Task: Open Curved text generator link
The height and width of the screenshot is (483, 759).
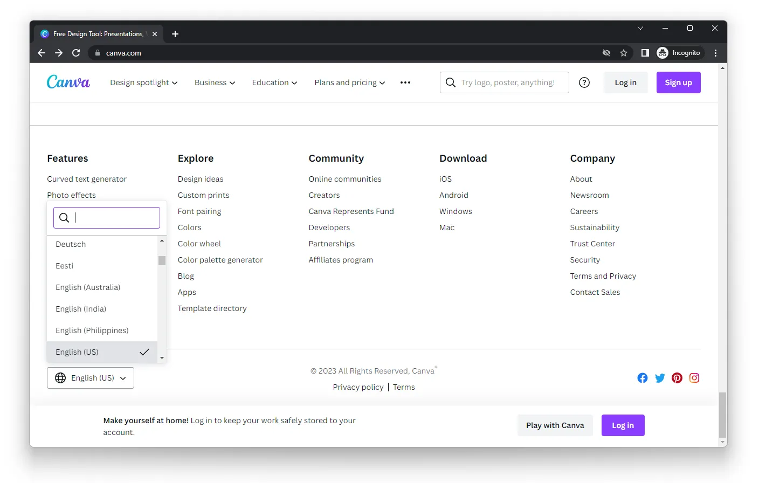Action: (x=87, y=179)
